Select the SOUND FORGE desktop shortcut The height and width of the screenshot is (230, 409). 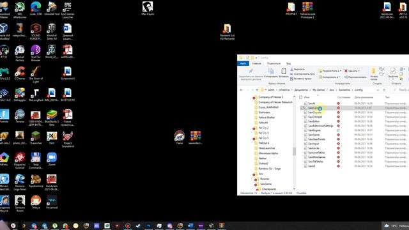(36, 31)
